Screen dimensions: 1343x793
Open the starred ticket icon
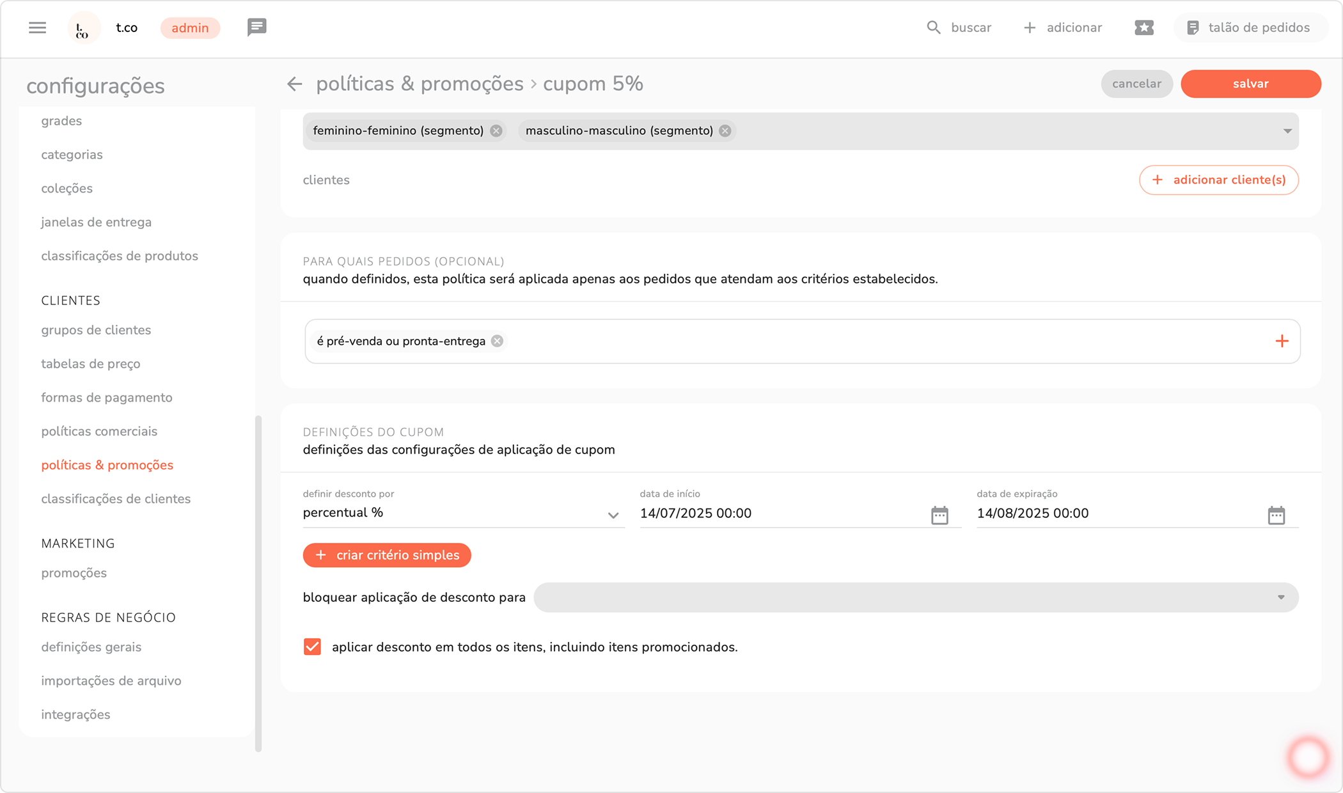pos(1143,27)
